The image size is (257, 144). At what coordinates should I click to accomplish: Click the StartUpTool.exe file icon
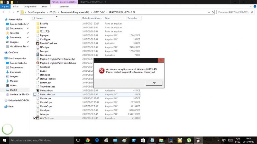[38, 79]
